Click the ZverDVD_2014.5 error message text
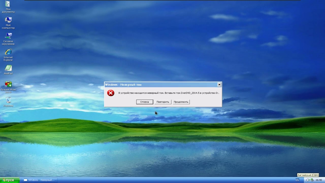Image resolution: width=325 pixels, height=183 pixels. 169,93
